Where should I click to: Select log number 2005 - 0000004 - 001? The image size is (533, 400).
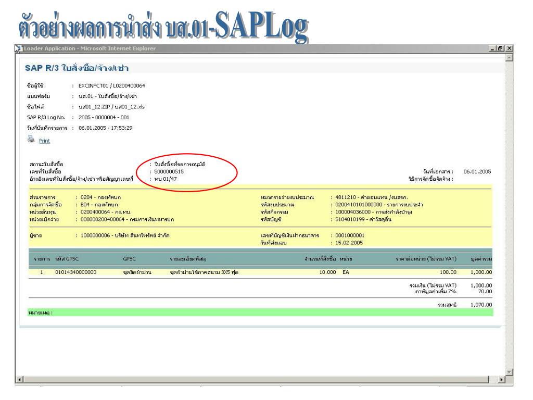tap(104, 117)
